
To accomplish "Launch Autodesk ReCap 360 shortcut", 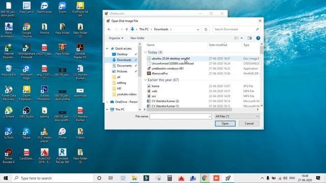I will click(x=62, y=156).
